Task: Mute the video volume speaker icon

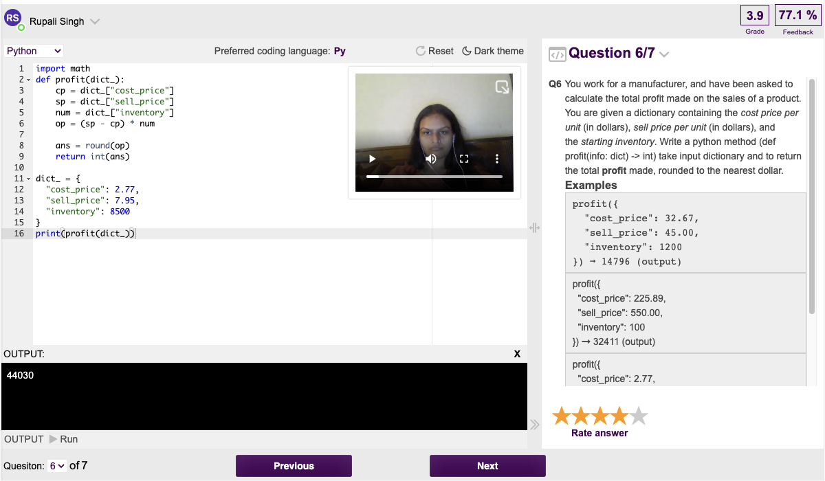Action: tap(431, 159)
